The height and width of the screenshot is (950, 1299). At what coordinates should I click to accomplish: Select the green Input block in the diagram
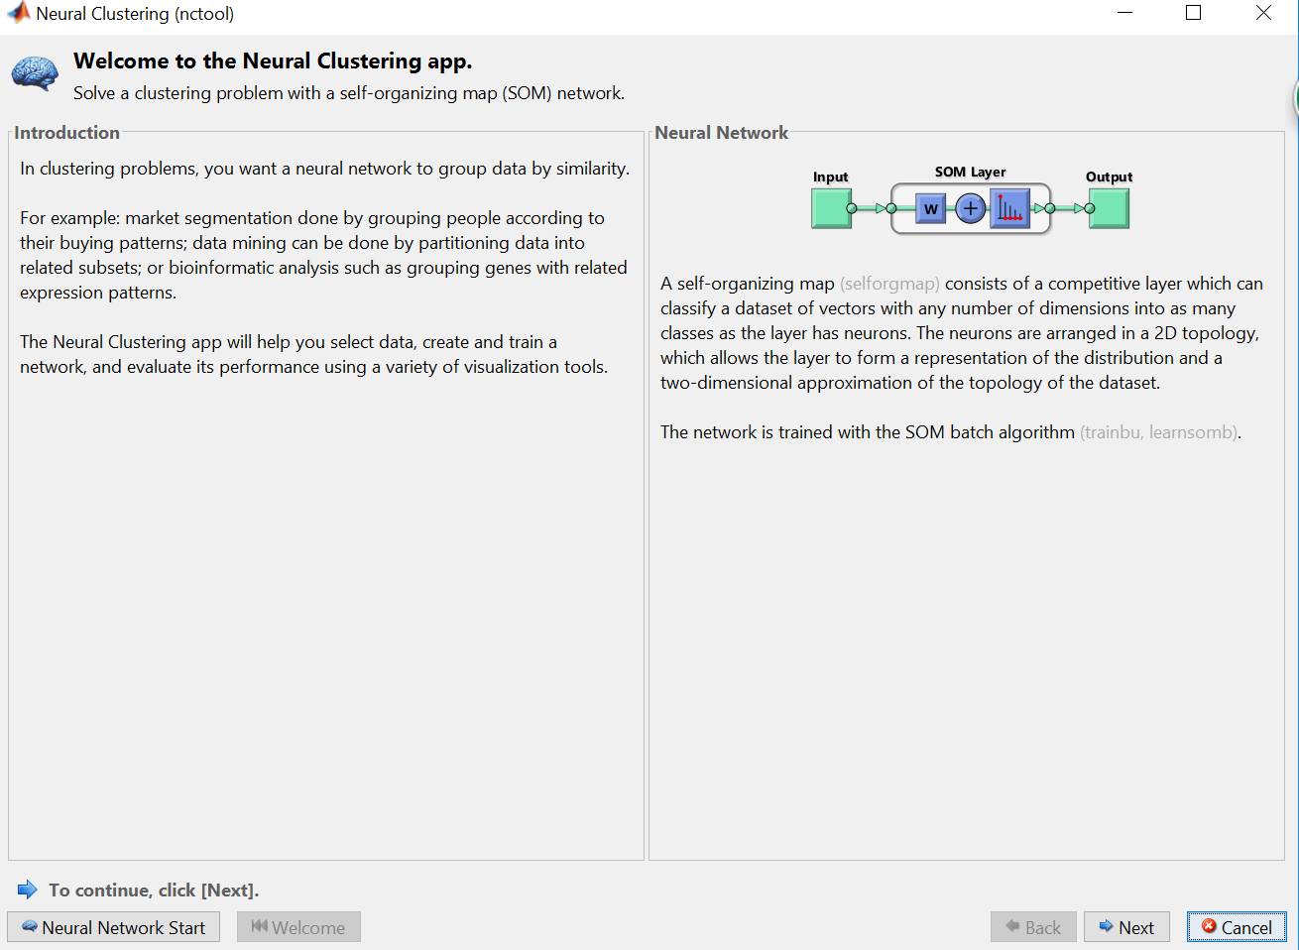click(831, 208)
